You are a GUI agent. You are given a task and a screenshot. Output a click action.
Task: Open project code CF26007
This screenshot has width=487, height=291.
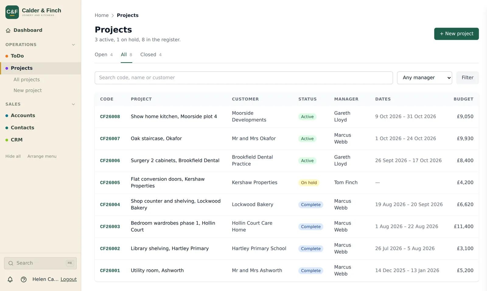[x=110, y=139]
